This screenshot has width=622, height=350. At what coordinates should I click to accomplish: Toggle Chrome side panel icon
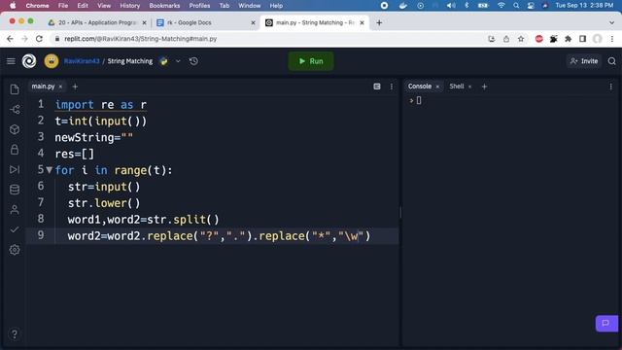pos(583,39)
